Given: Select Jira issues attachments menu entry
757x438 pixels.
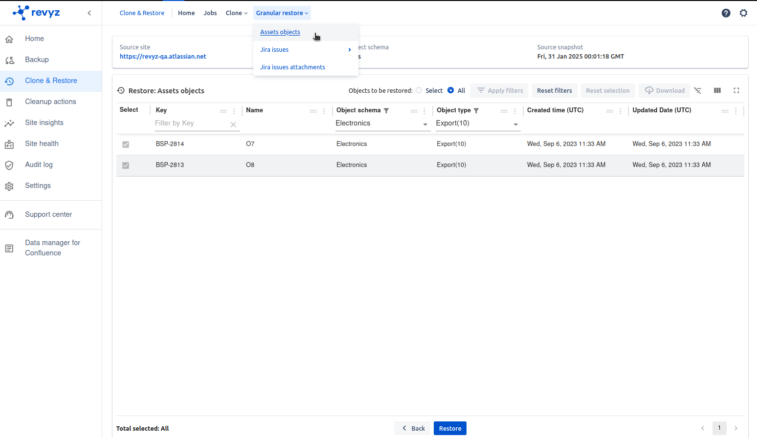Looking at the screenshot, I should pos(292,67).
